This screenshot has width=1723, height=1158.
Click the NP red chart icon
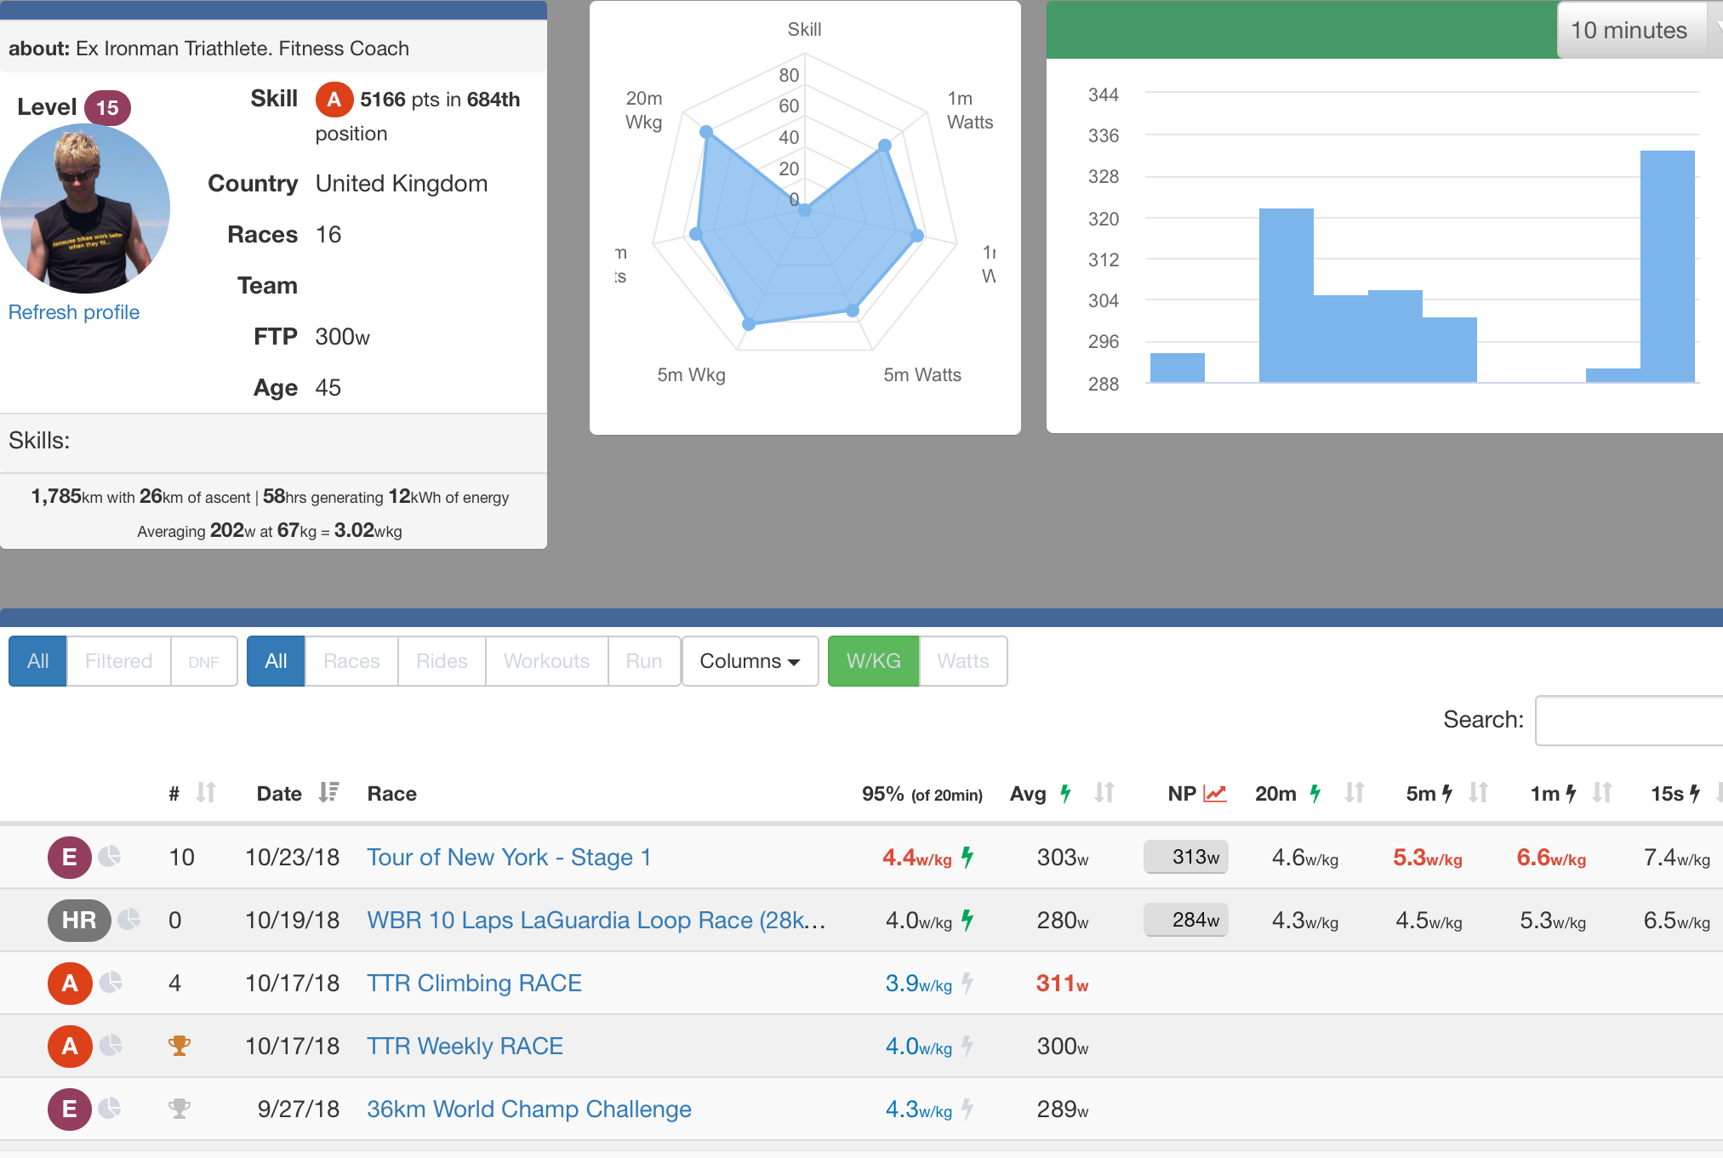(x=1214, y=794)
